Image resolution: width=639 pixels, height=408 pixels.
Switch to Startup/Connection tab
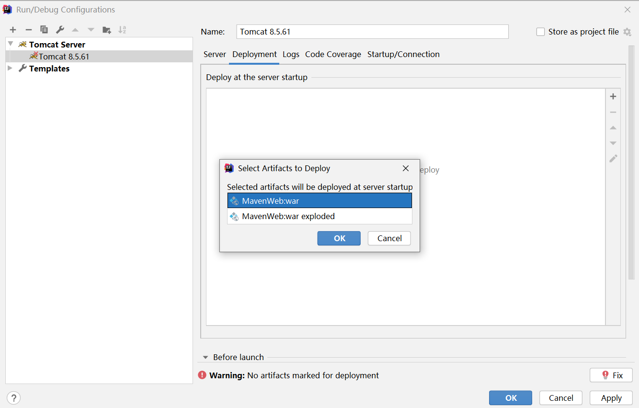[x=403, y=54]
